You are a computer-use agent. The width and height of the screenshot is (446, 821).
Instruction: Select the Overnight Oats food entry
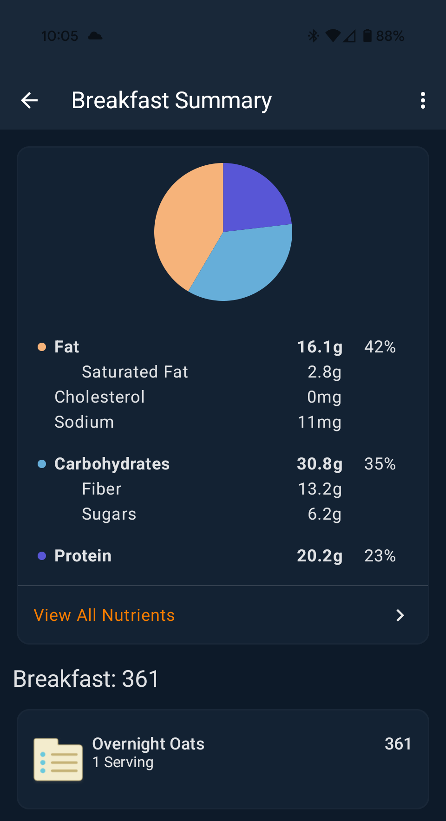[x=223, y=752]
